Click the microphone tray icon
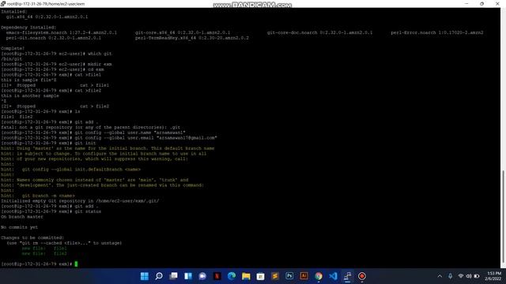 tap(450, 276)
